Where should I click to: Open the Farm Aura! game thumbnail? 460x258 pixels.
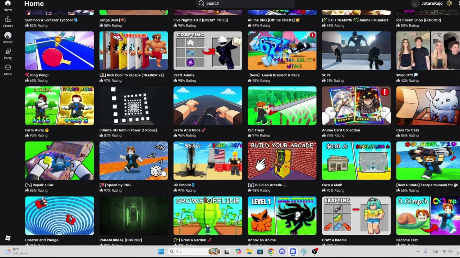59,106
